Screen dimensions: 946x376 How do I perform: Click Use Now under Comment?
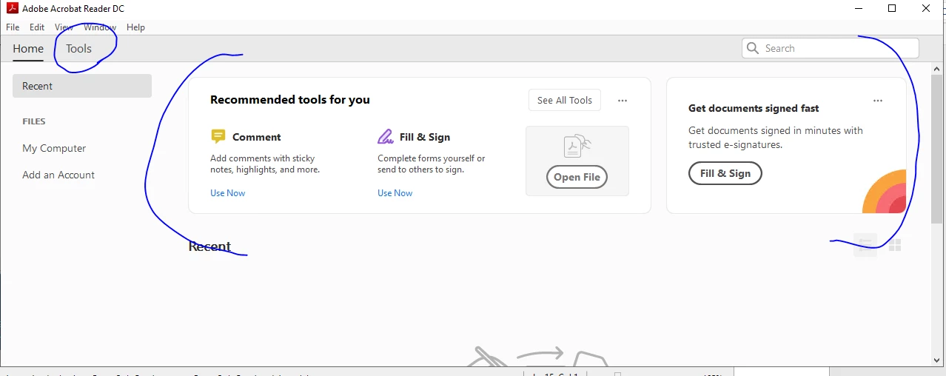point(227,193)
